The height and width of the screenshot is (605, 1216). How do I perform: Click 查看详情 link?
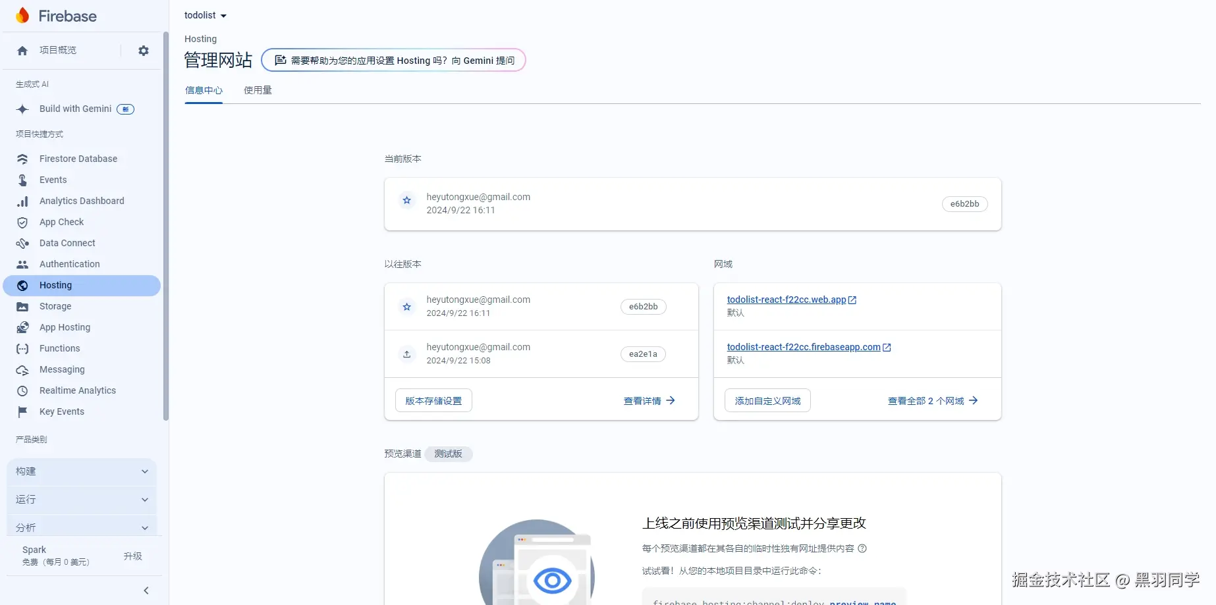[x=649, y=401]
